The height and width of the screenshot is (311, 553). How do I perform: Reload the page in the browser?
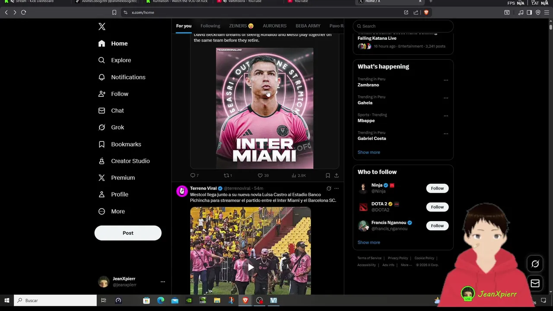[24, 13]
